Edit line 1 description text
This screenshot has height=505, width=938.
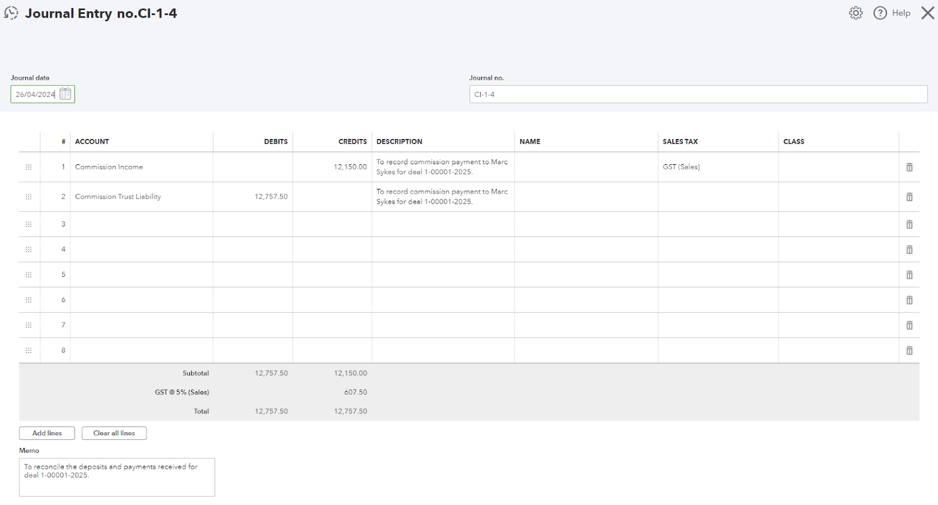pyautogui.click(x=443, y=167)
